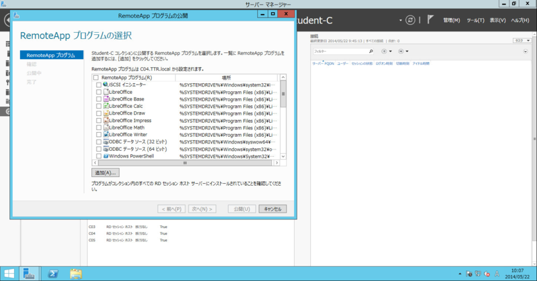This screenshot has width=537, height=281.
Task: Click the 追加(A)... button
Action: point(105,173)
